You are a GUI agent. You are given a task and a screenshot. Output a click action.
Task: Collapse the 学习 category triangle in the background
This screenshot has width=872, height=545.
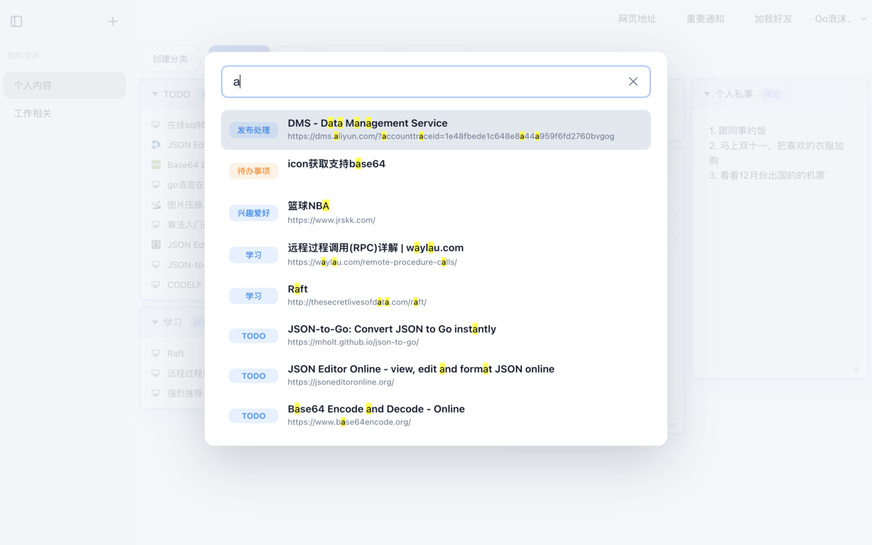click(x=155, y=322)
